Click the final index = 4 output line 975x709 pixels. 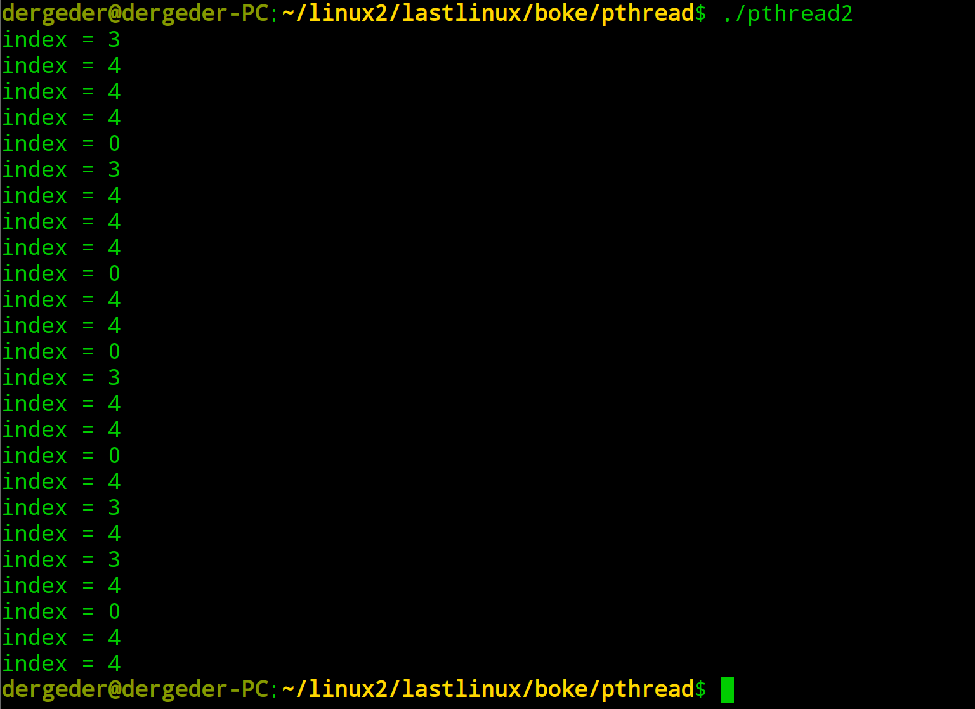[61, 663]
